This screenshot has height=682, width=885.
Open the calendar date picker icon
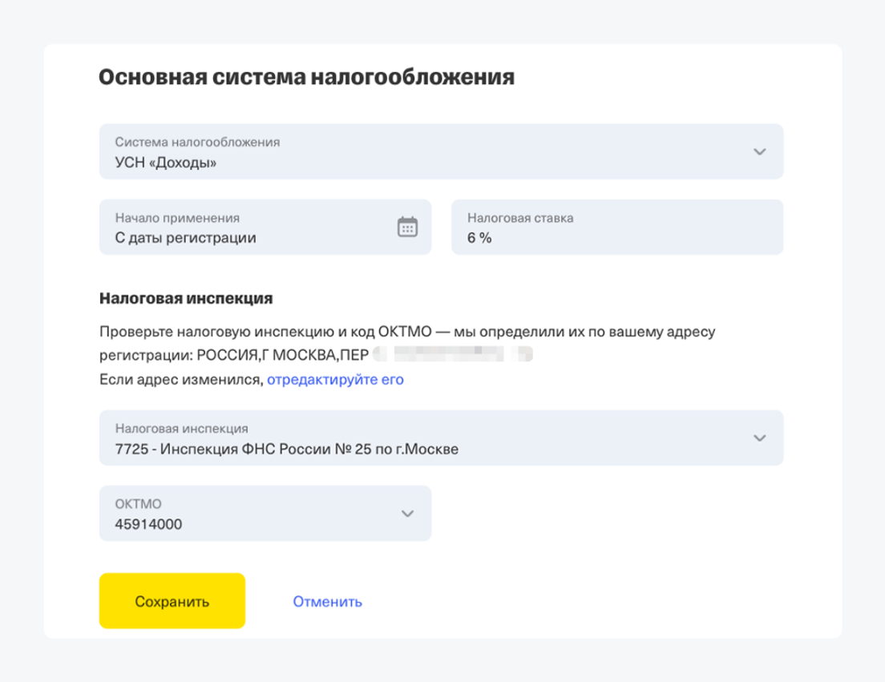[407, 228]
